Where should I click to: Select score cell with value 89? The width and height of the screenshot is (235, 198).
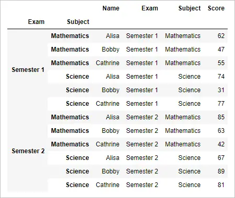221,171
